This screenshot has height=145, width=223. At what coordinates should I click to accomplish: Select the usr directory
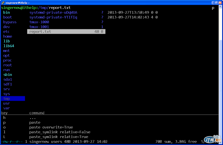[x=6, y=103]
